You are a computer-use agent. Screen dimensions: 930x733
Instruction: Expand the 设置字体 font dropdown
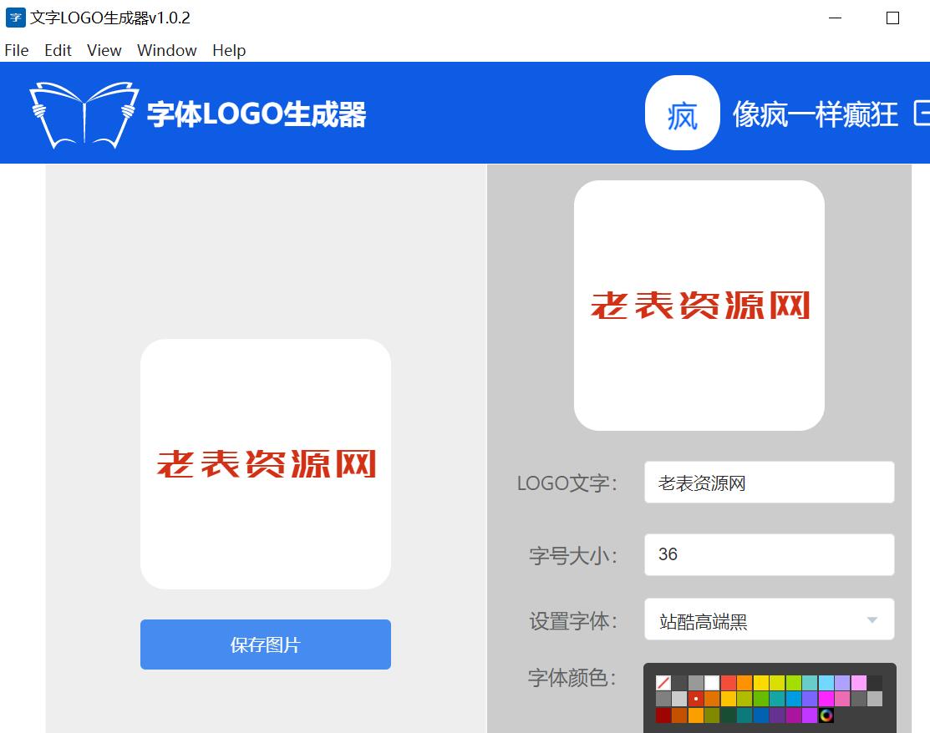click(769, 620)
